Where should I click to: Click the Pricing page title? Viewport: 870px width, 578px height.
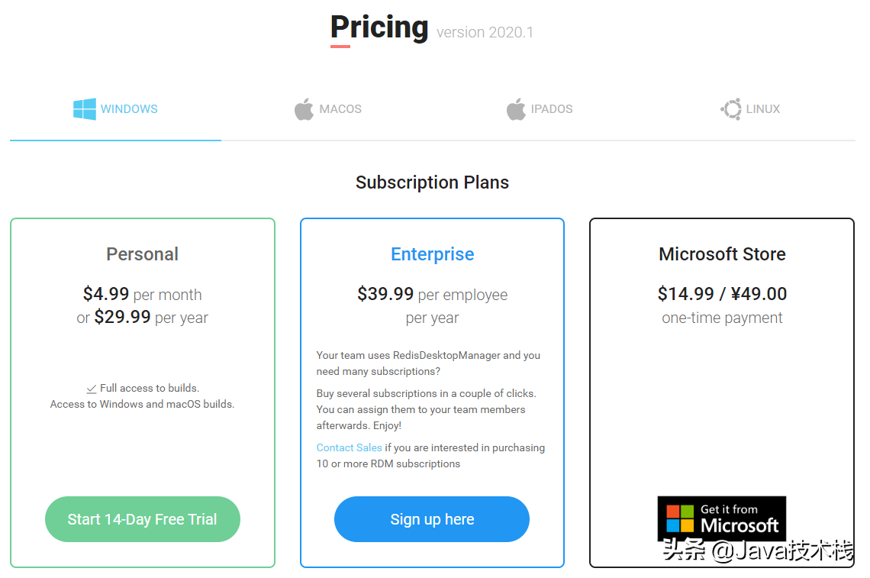coord(379,27)
